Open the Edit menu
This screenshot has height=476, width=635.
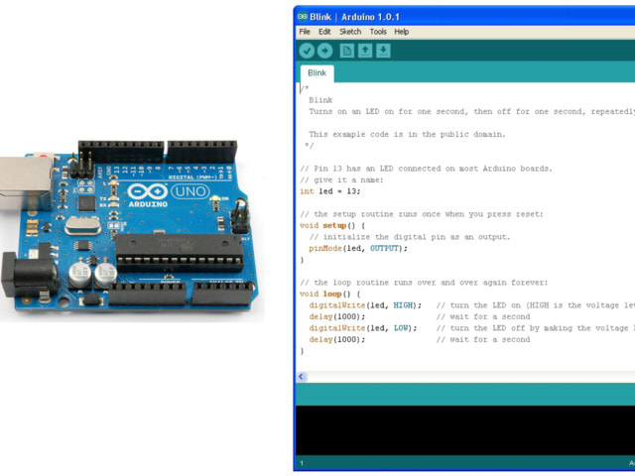(x=324, y=32)
